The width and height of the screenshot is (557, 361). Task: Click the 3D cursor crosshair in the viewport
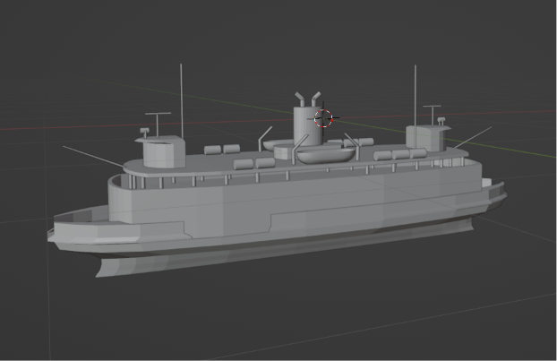click(x=323, y=118)
